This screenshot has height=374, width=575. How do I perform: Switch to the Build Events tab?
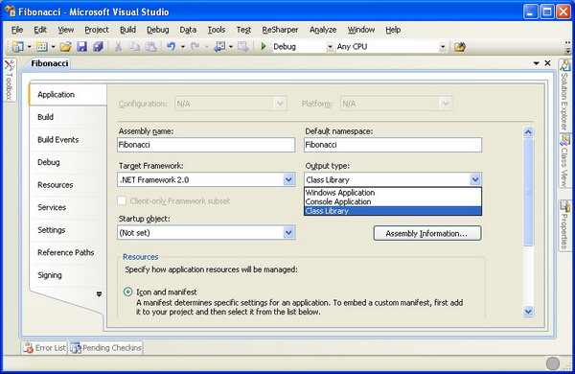(x=68, y=140)
